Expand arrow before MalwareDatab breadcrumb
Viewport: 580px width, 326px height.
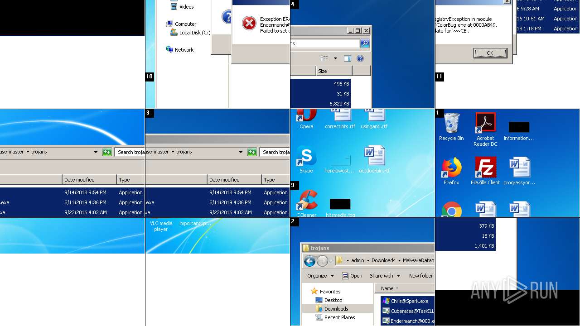[399, 260]
